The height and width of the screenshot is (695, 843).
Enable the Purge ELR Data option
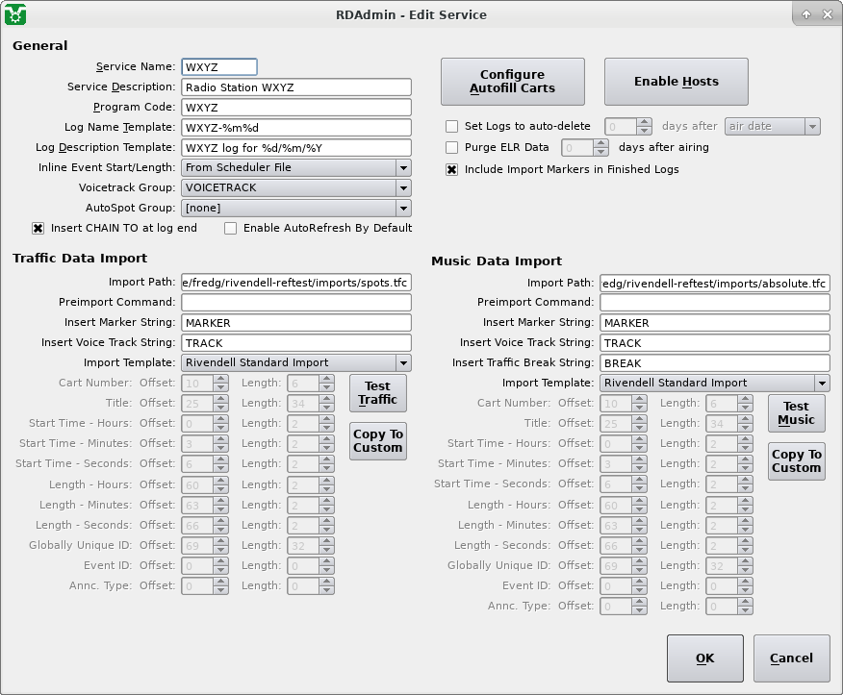coord(452,148)
